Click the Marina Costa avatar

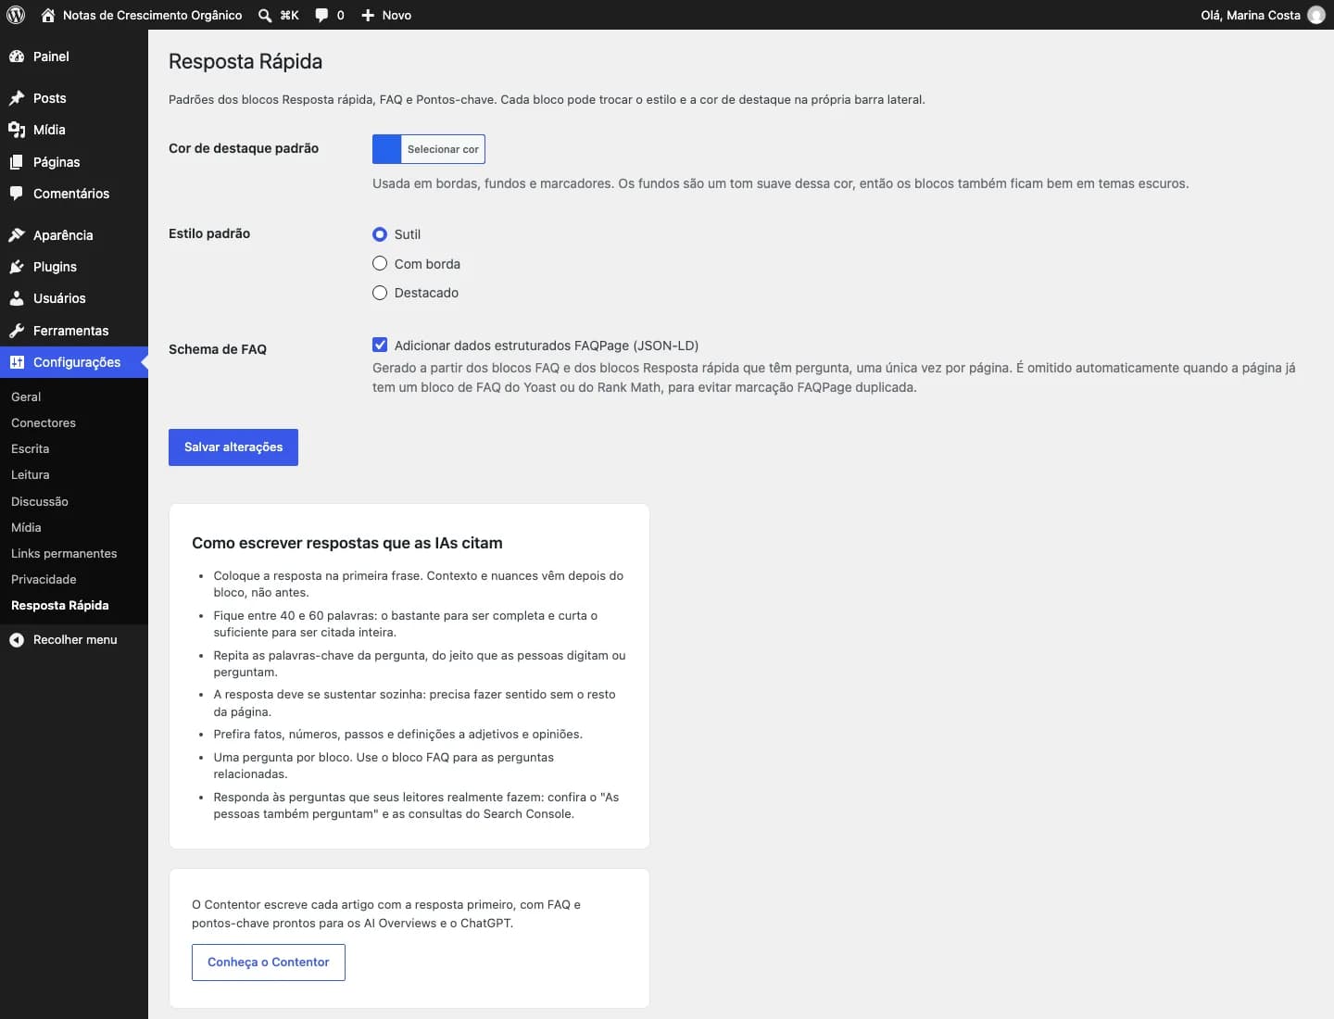point(1315,15)
